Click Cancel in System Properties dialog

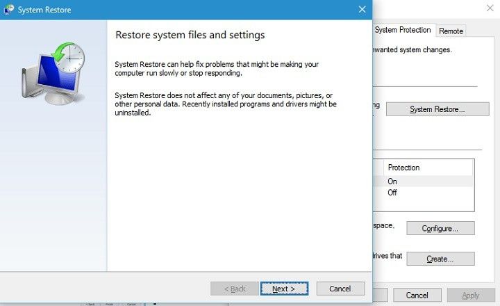click(417, 295)
